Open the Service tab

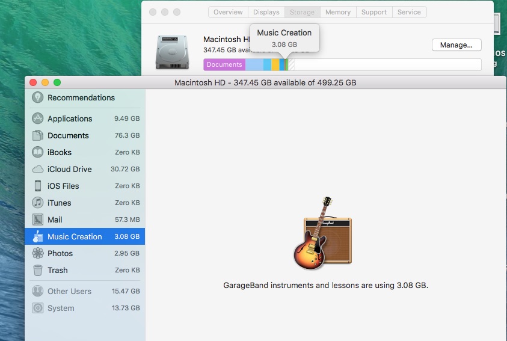click(409, 12)
